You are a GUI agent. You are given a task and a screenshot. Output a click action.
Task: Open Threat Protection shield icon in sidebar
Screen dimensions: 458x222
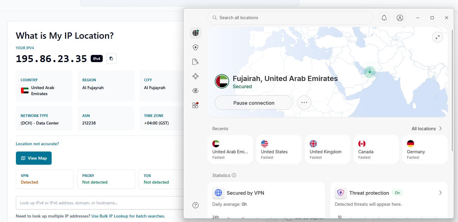coord(196,47)
